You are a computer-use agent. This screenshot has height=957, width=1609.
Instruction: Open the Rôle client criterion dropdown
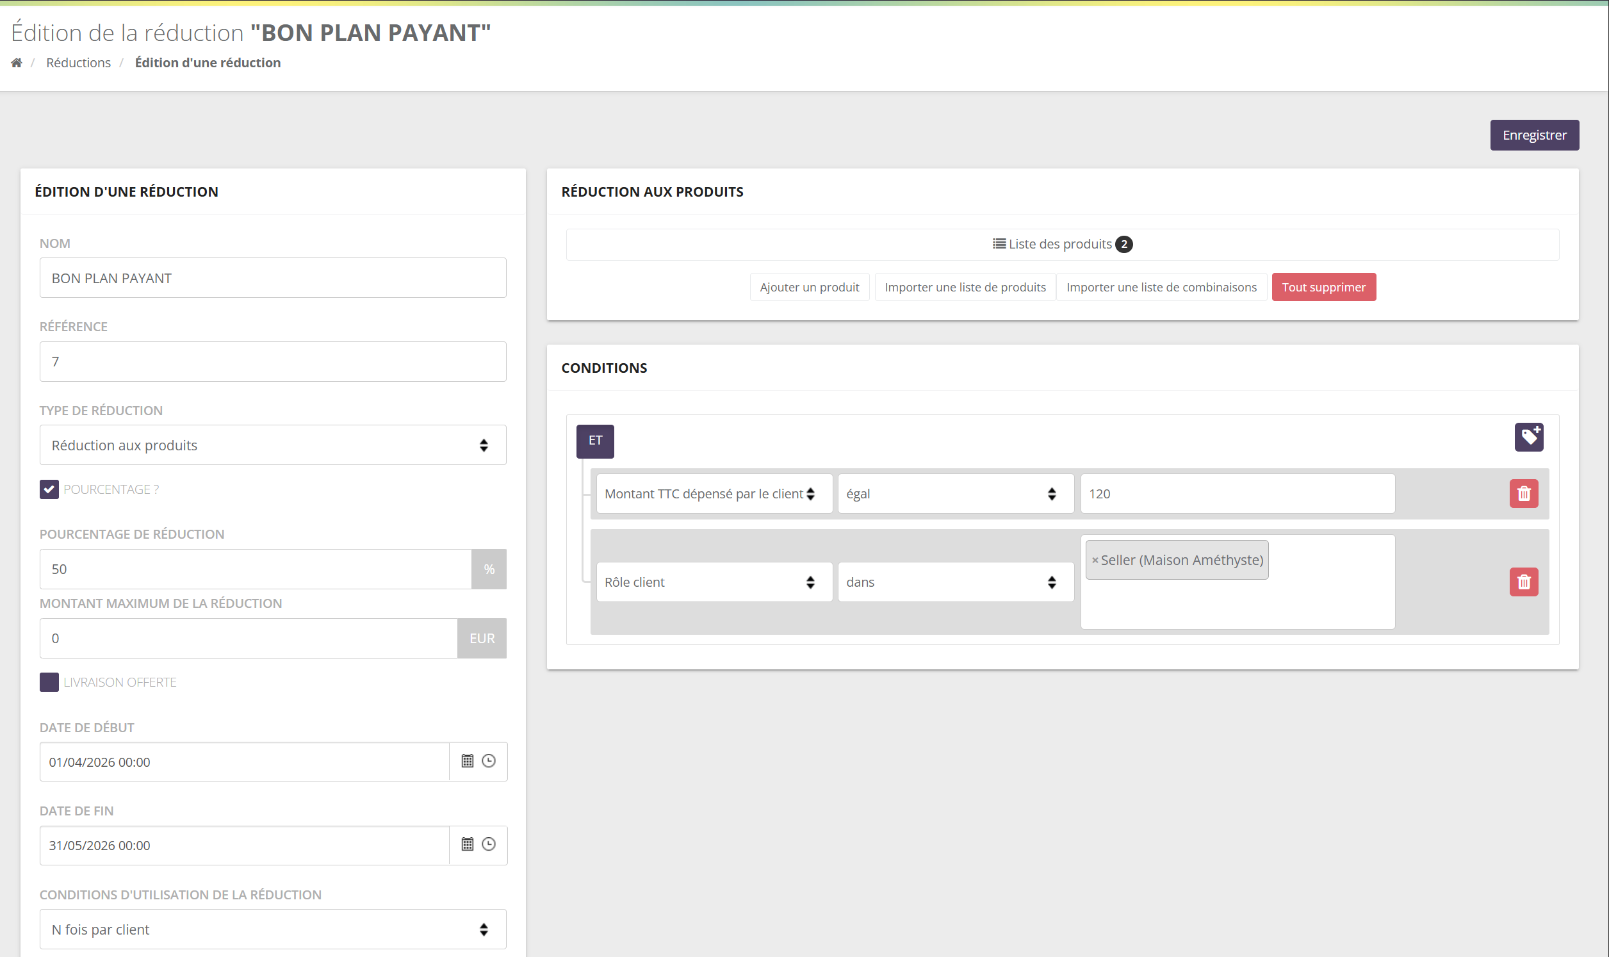point(714,582)
